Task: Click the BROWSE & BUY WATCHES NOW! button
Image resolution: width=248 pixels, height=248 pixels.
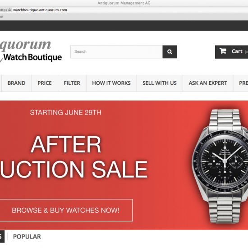Action: click(66, 210)
